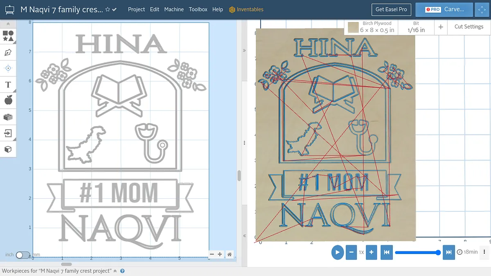Click the Get Easel Pro button
This screenshot has width=491, height=276.
pyautogui.click(x=391, y=9)
